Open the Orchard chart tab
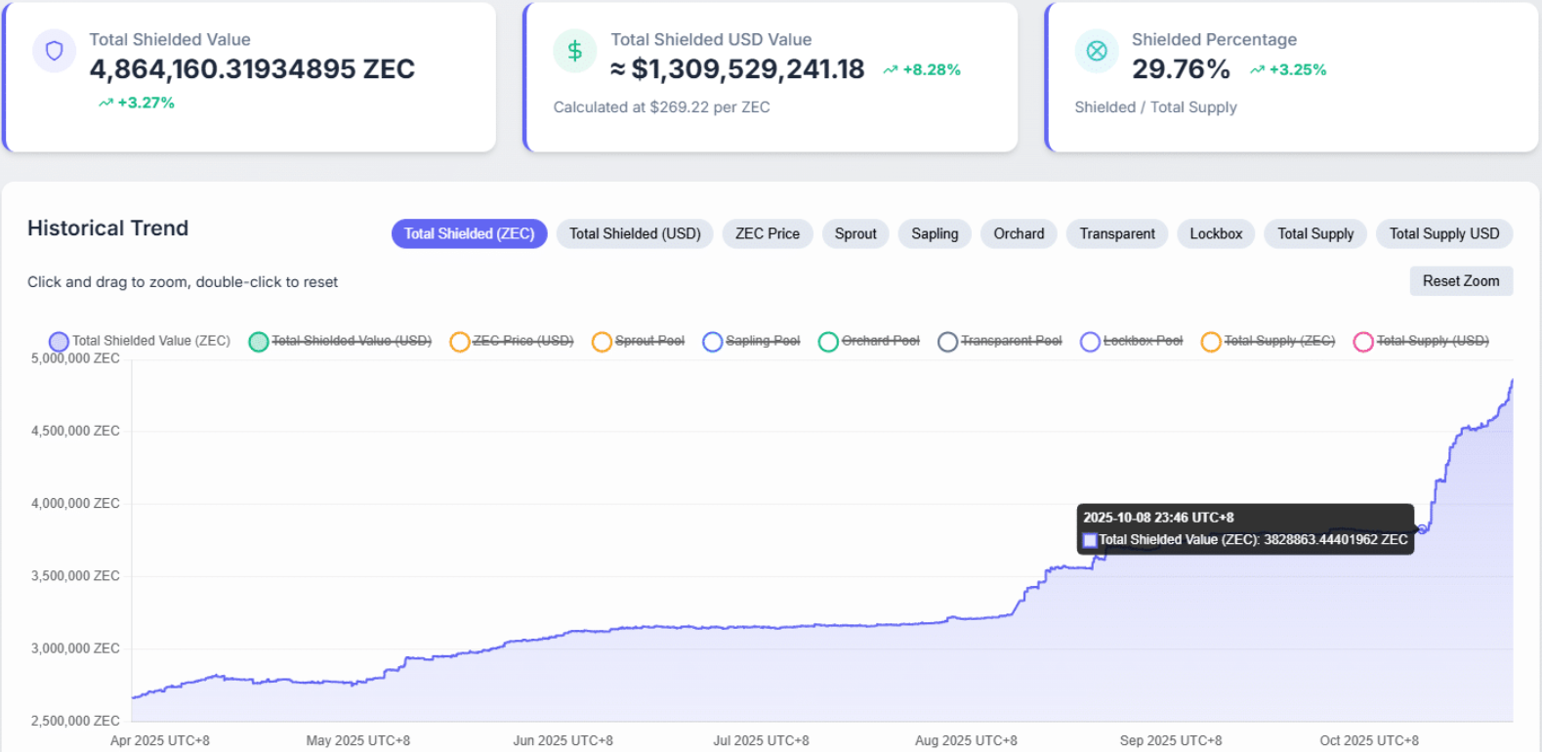This screenshot has height=752, width=1542. (x=1019, y=234)
